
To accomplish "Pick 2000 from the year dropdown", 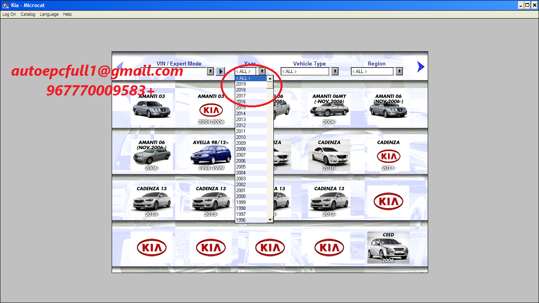I will point(251,196).
